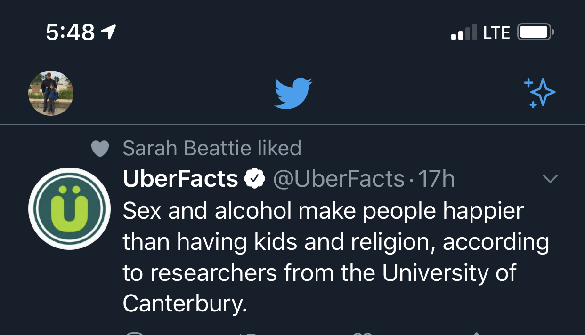
Task: Tap the 5:48 clock in status bar
Action: coord(70,32)
